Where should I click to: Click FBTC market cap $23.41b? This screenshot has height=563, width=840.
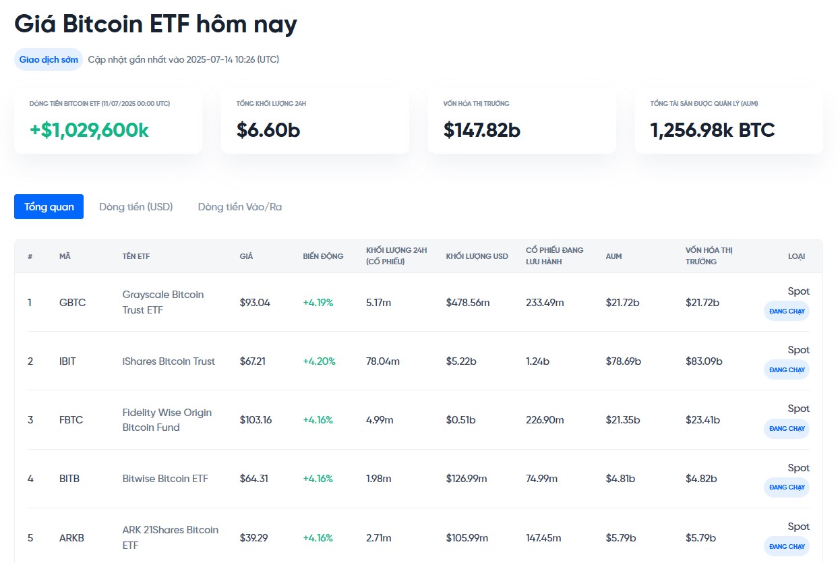(703, 420)
